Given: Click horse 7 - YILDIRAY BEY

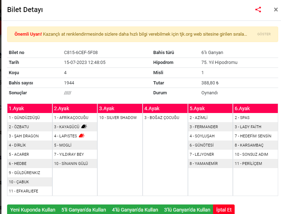Looking at the screenshot, I should 69,154.
